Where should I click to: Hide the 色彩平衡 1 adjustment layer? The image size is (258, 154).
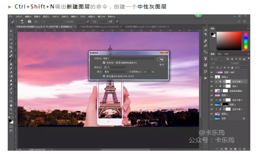(x=212, y=109)
